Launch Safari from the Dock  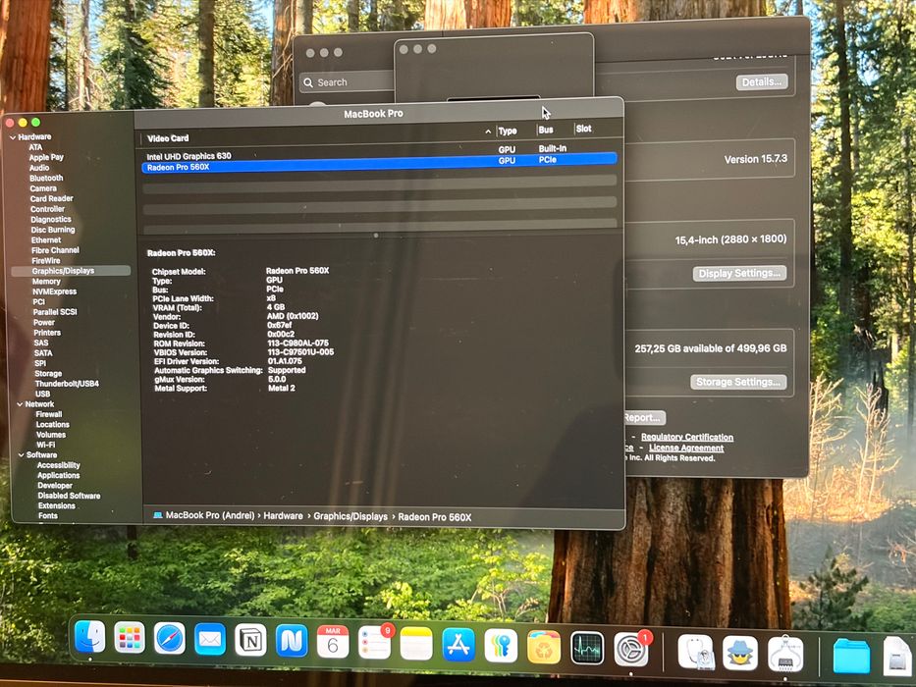tap(170, 638)
